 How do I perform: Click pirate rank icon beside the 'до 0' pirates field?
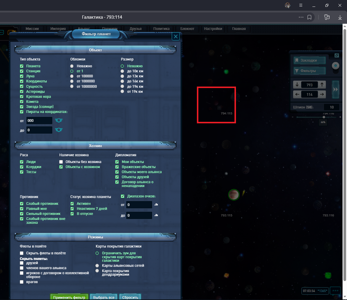click(x=59, y=130)
